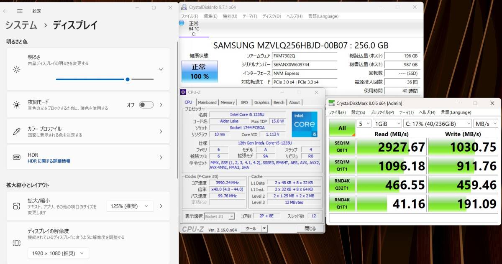The height and width of the screenshot is (264, 502).
Task: Open CrystalDiskMark テーマ(T) menu
Action: pos(407,112)
